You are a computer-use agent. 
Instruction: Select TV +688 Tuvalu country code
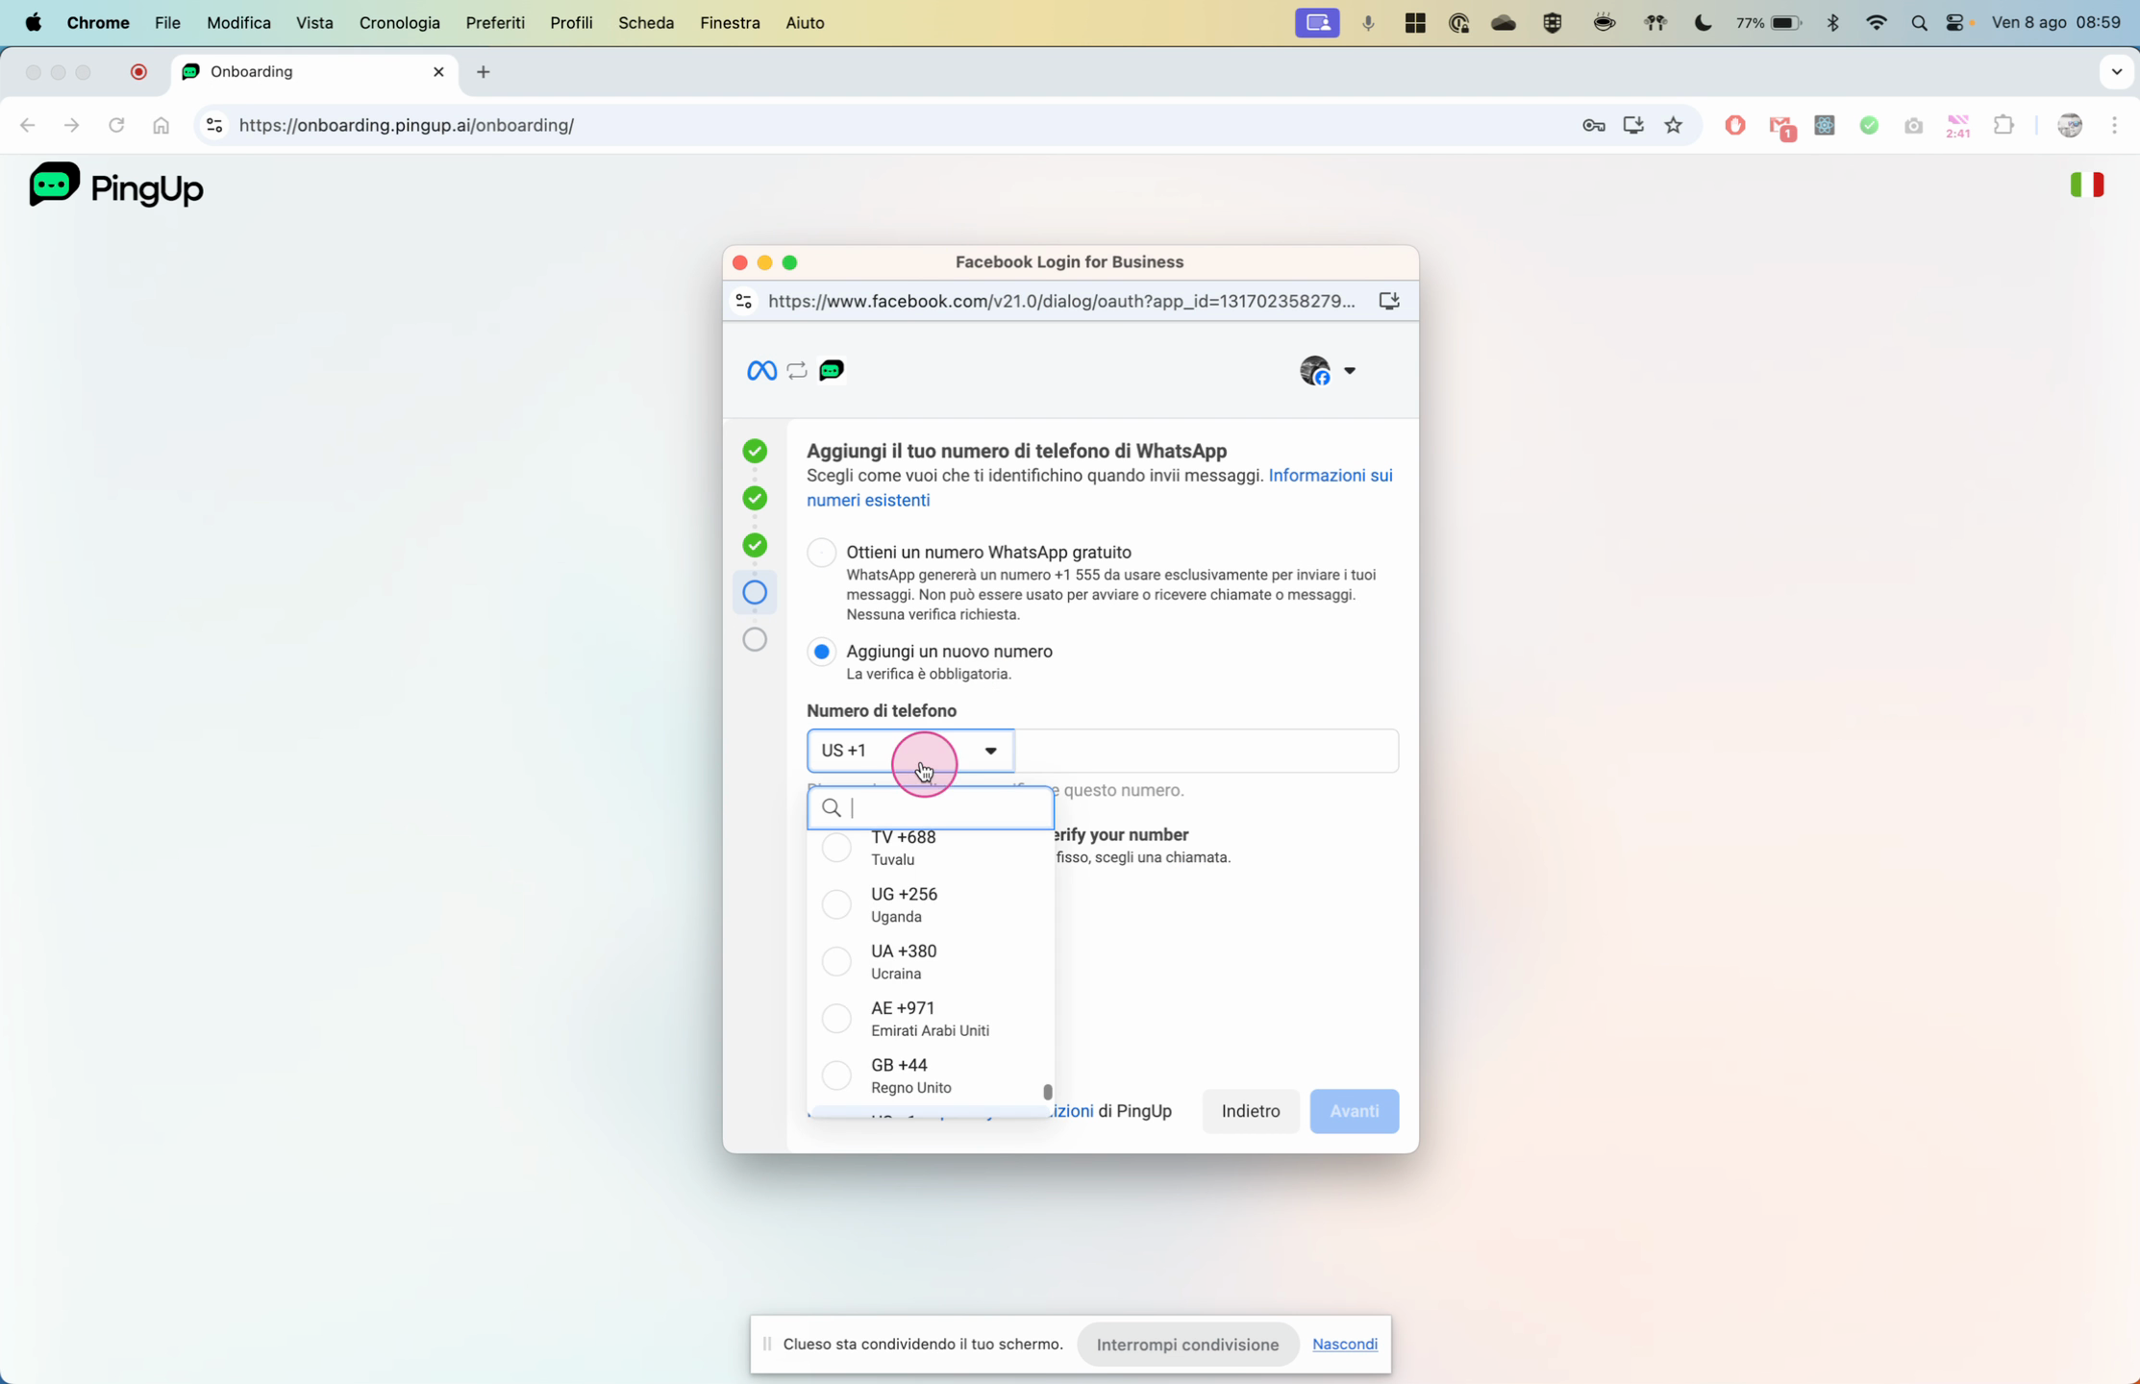[x=930, y=848]
